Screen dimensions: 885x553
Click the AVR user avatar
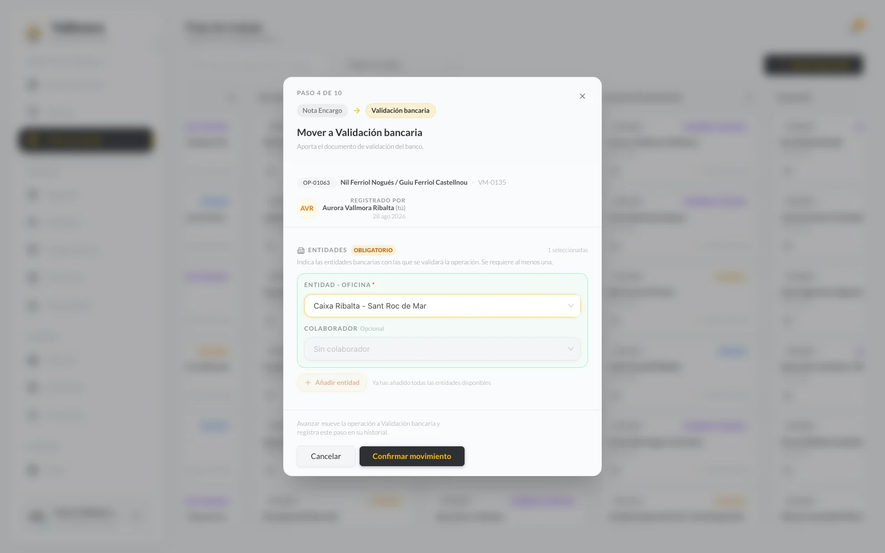(x=307, y=208)
